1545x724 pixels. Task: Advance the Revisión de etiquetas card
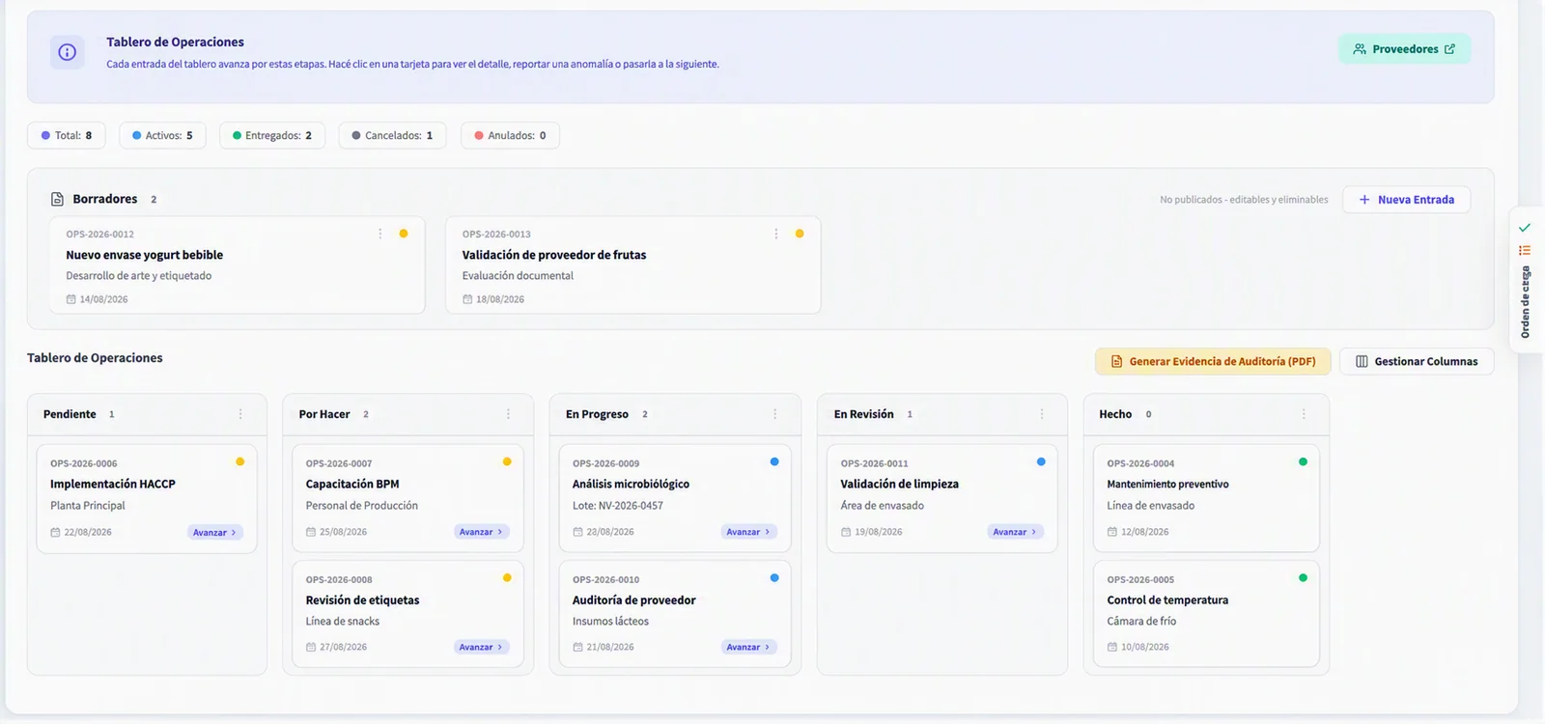(481, 647)
